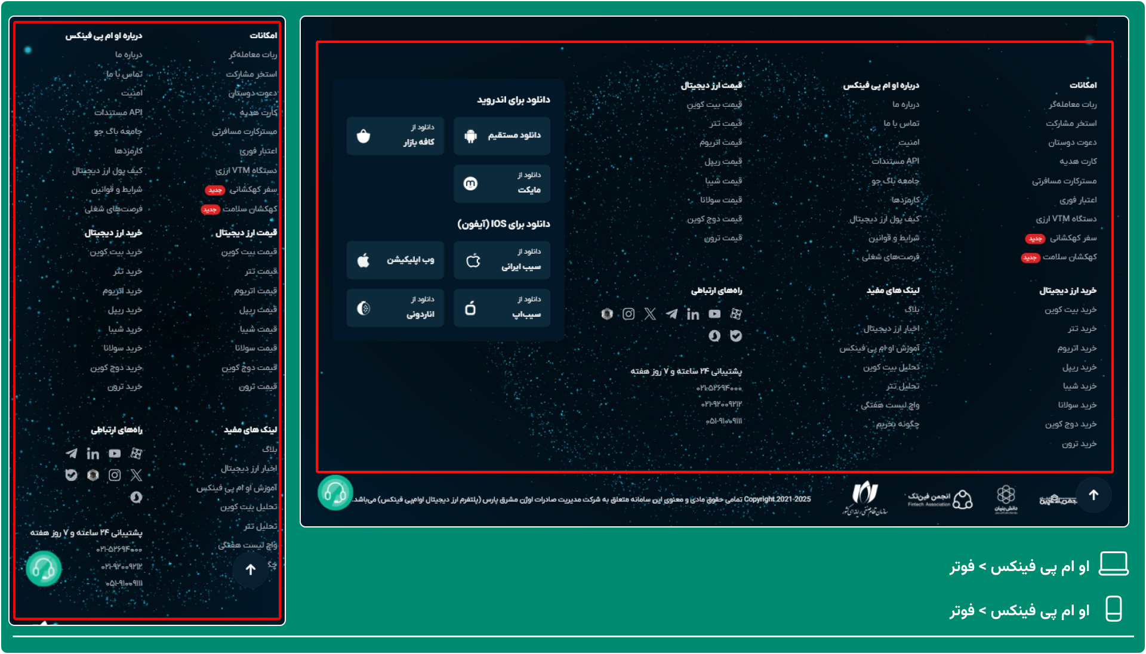The width and height of the screenshot is (1146, 654).
Task: Open the Bitcoin price link in desktop footer
Action: coord(714,104)
